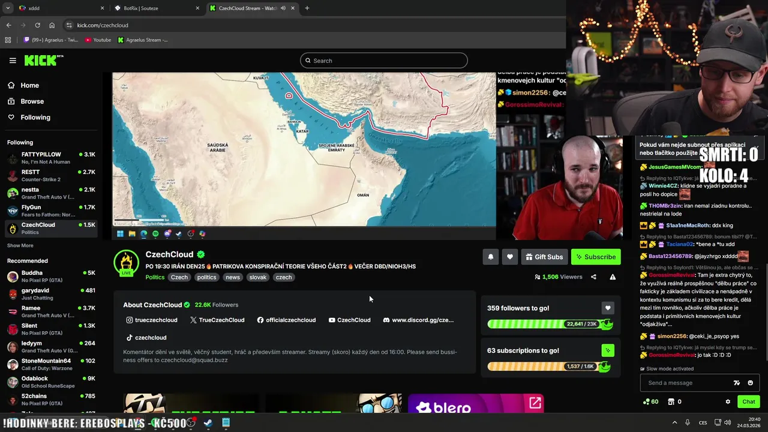Open the volume control in system tray

(727, 422)
